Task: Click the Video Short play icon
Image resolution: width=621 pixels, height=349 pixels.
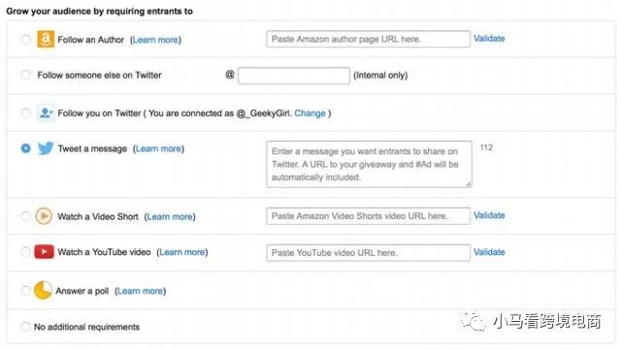Action: coord(44,216)
